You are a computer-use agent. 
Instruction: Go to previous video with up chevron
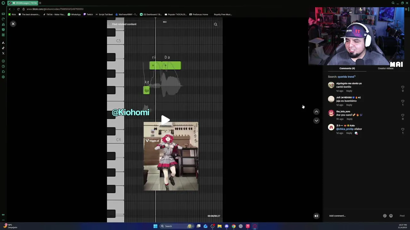[x=316, y=112]
